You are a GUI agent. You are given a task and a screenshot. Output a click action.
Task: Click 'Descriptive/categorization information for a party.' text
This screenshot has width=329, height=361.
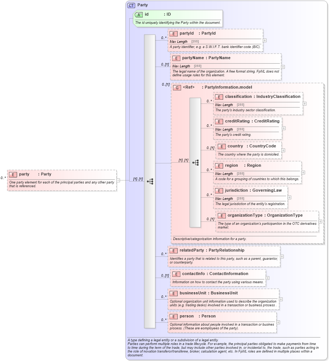point(209,239)
